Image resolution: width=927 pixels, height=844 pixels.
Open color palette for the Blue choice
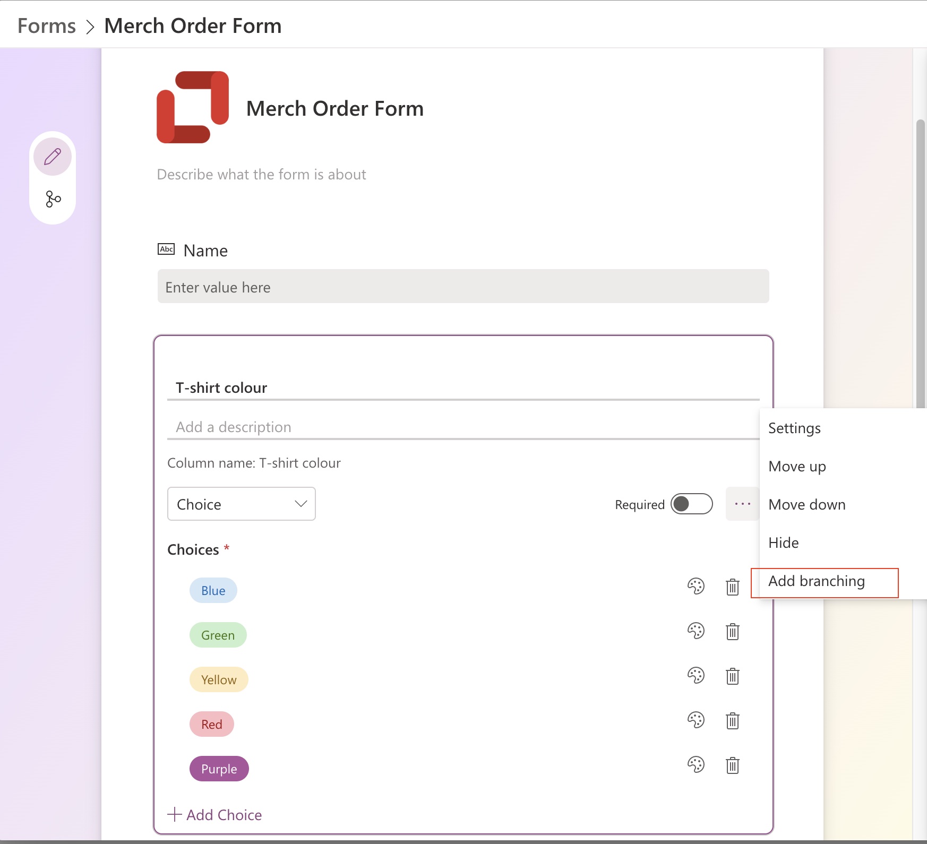[696, 586]
